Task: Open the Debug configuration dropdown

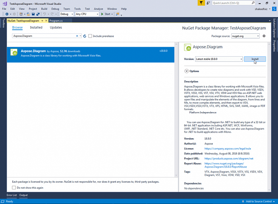Action: point(67,14)
